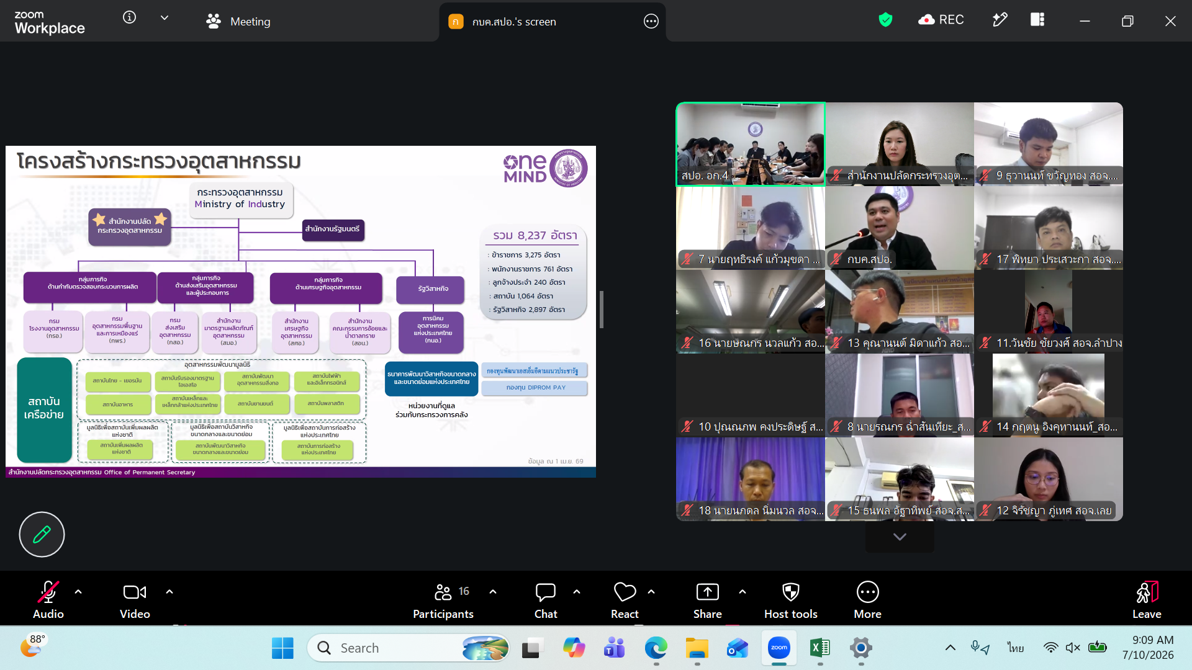
Task: Open Excel from taskbar
Action: 819,648
